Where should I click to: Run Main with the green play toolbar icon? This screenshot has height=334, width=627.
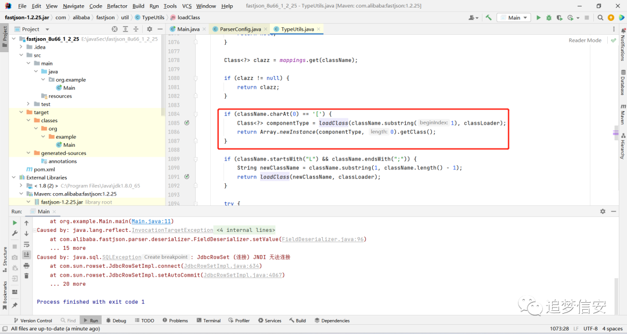tap(538, 17)
